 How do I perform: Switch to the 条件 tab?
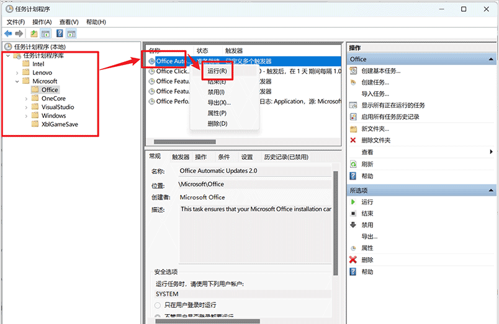tap(223, 157)
